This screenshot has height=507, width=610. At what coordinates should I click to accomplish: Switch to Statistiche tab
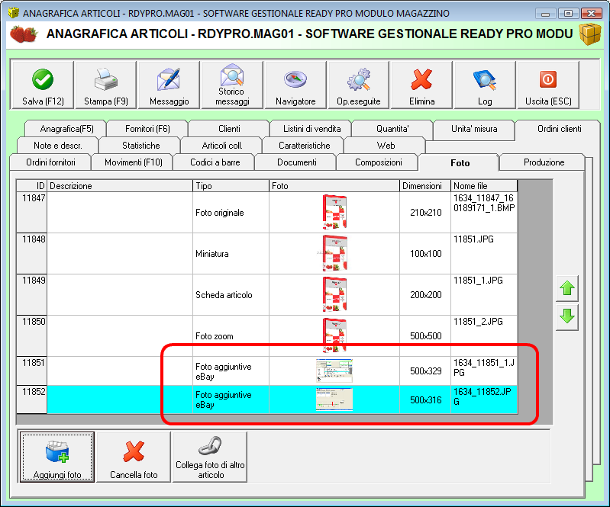coord(140,146)
